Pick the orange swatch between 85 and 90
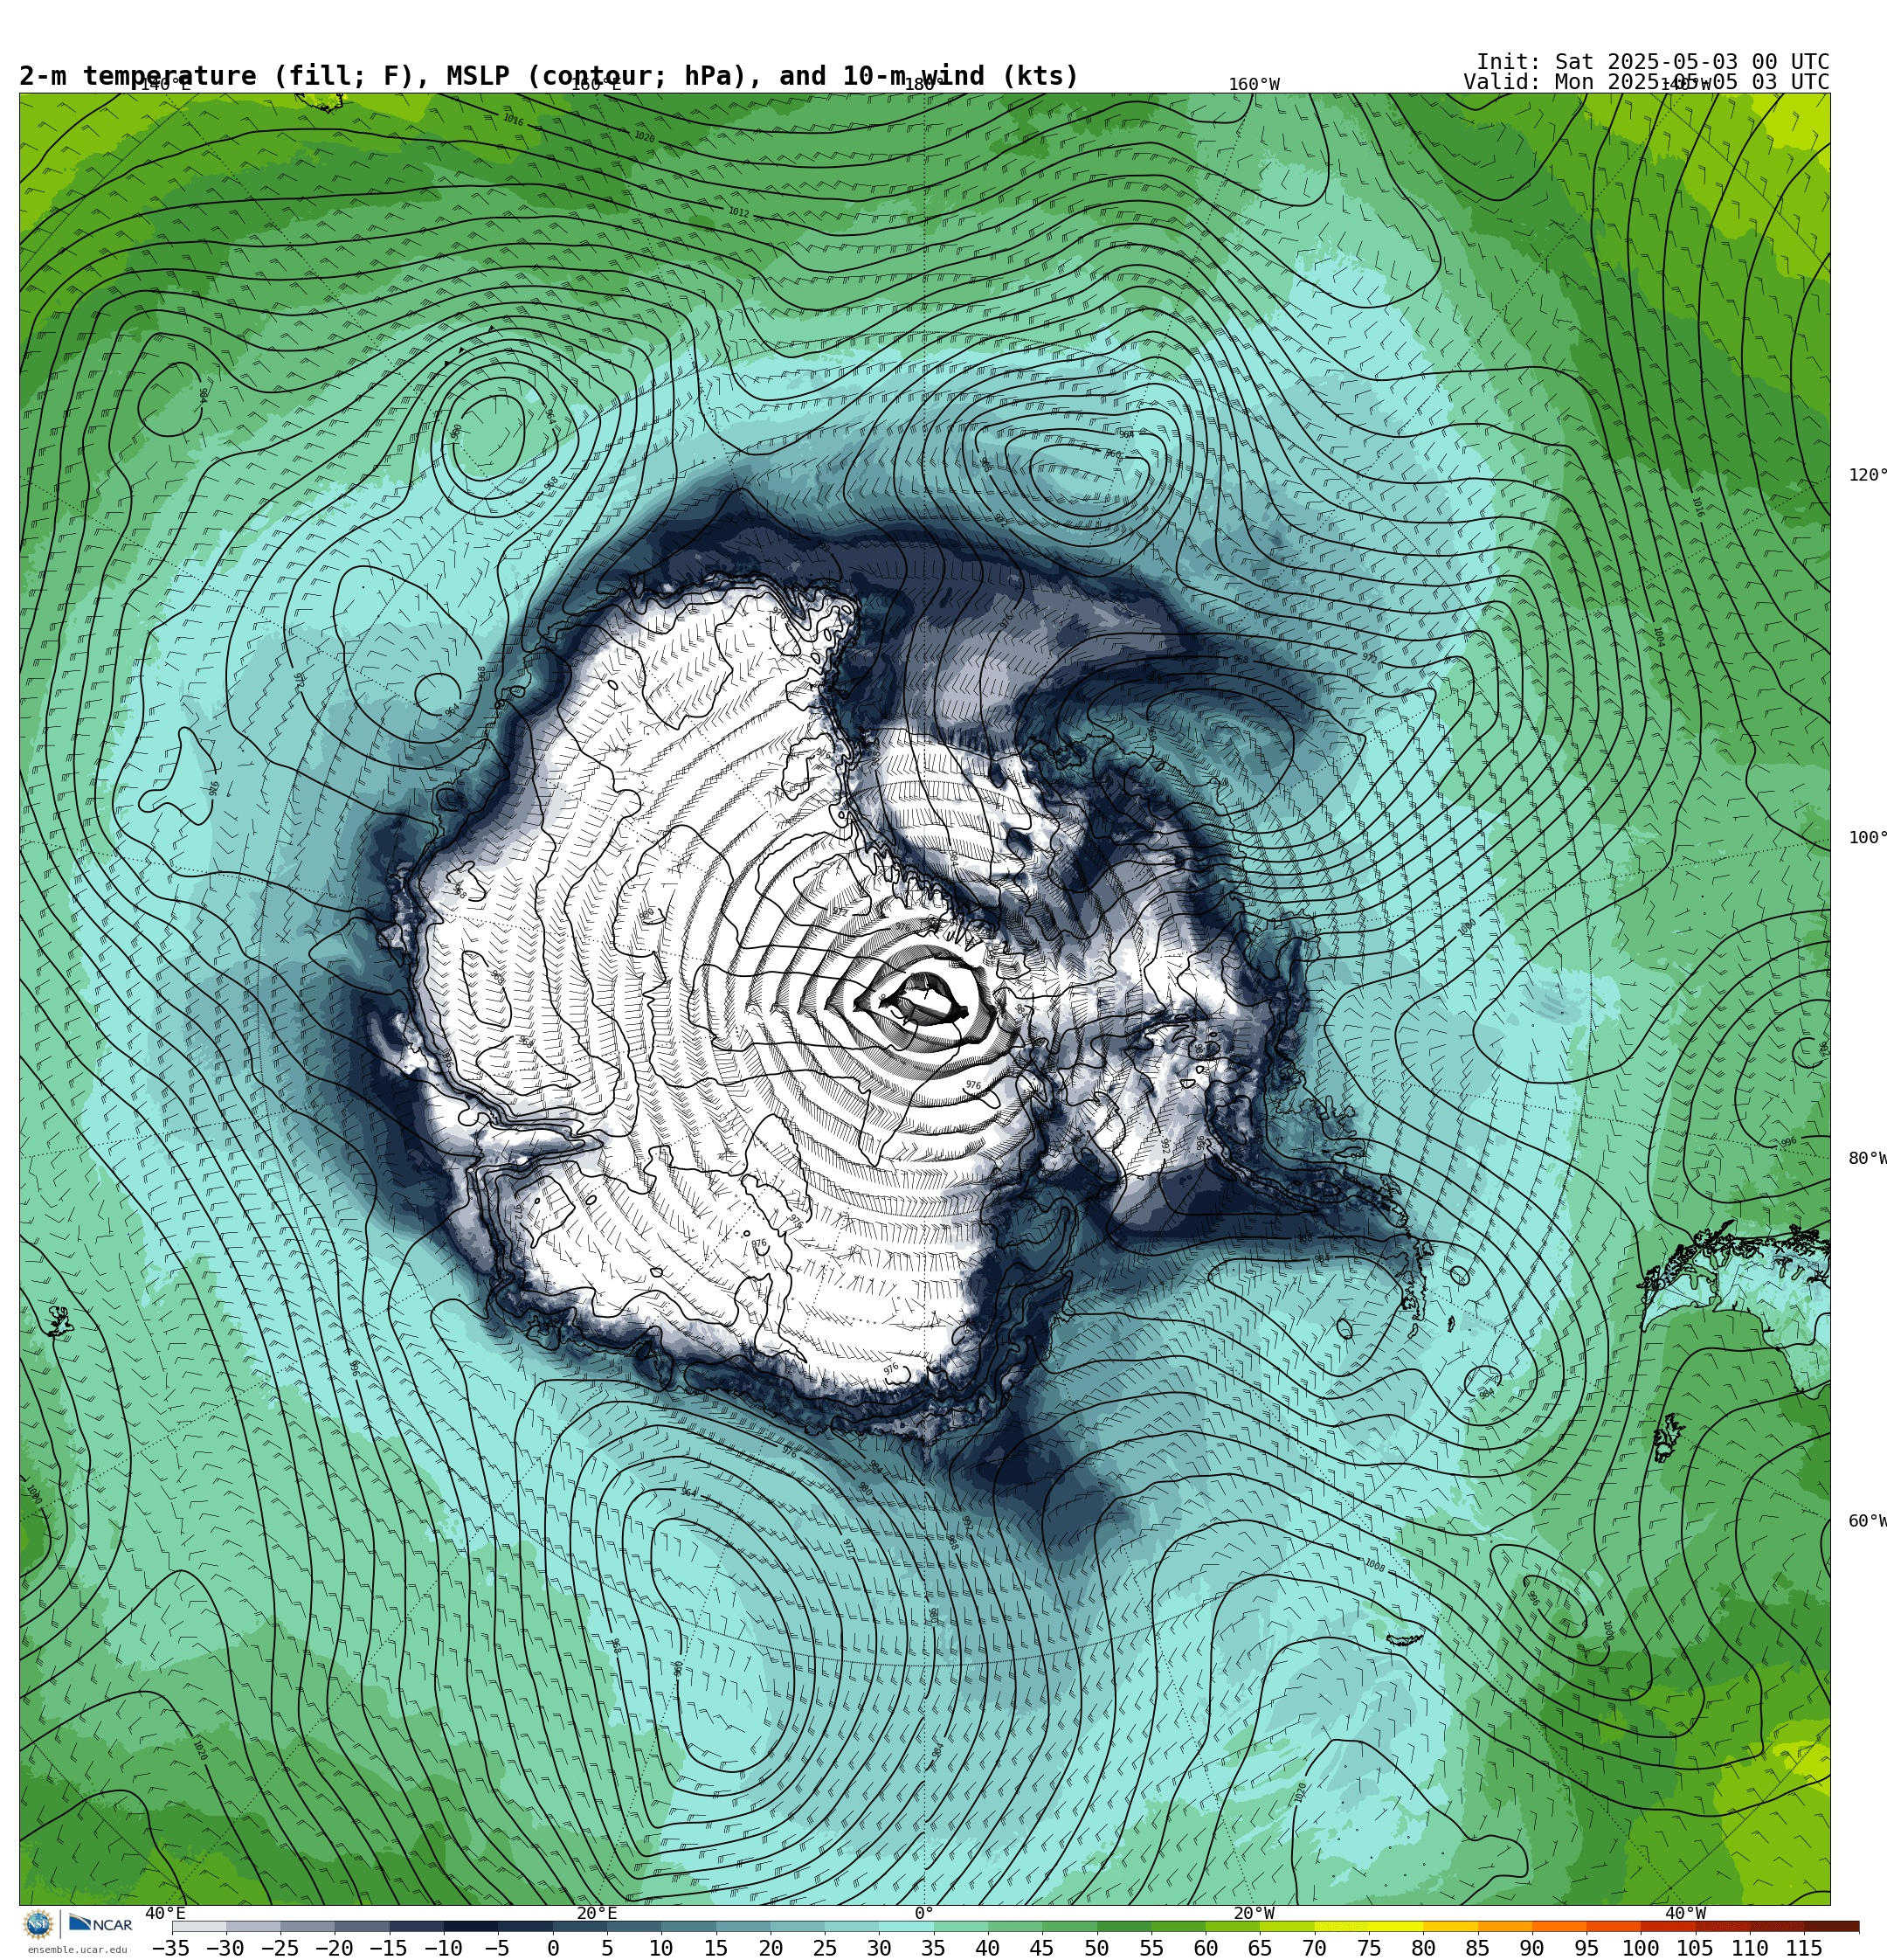The image size is (1887, 1960). [x=1505, y=1926]
